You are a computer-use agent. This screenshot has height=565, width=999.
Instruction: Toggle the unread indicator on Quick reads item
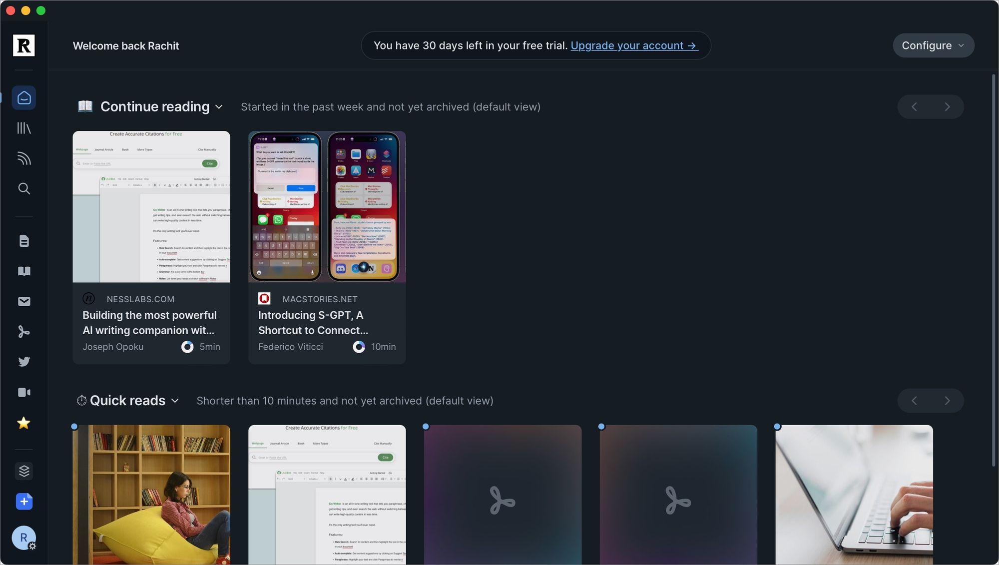75,427
